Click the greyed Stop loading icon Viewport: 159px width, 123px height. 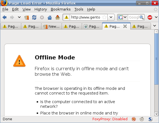click(x=42, y=17)
